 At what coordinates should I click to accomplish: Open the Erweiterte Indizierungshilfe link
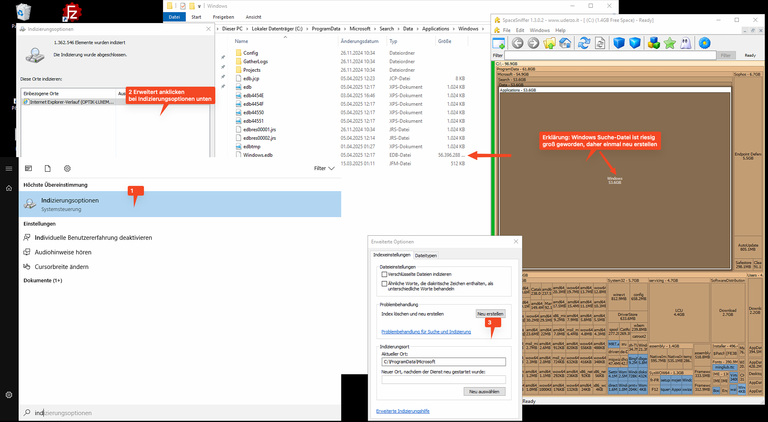click(403, 411)
